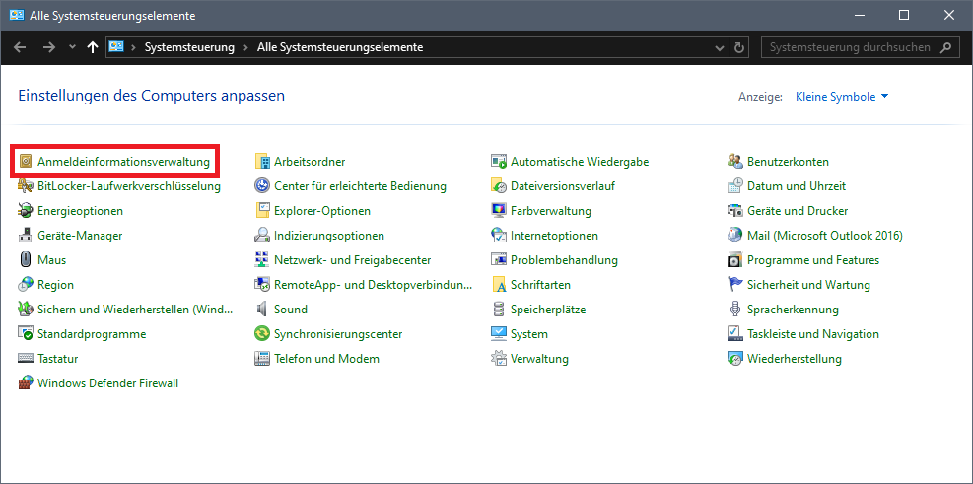Screen dimensions: 973x484
Task: Open RemoteApp- und Desktopverbindungen link
Action: click(373, 285)
